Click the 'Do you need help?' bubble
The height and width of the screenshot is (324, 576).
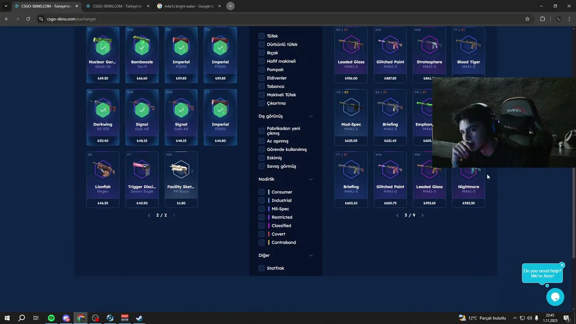(x=542, y=273)
